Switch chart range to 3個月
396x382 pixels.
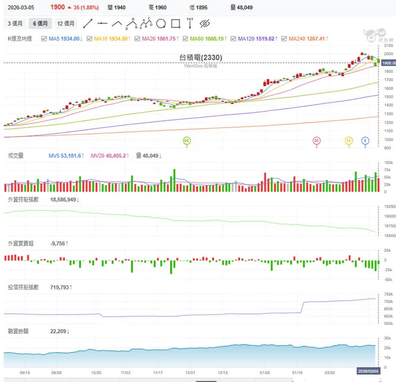click(15, 24)
